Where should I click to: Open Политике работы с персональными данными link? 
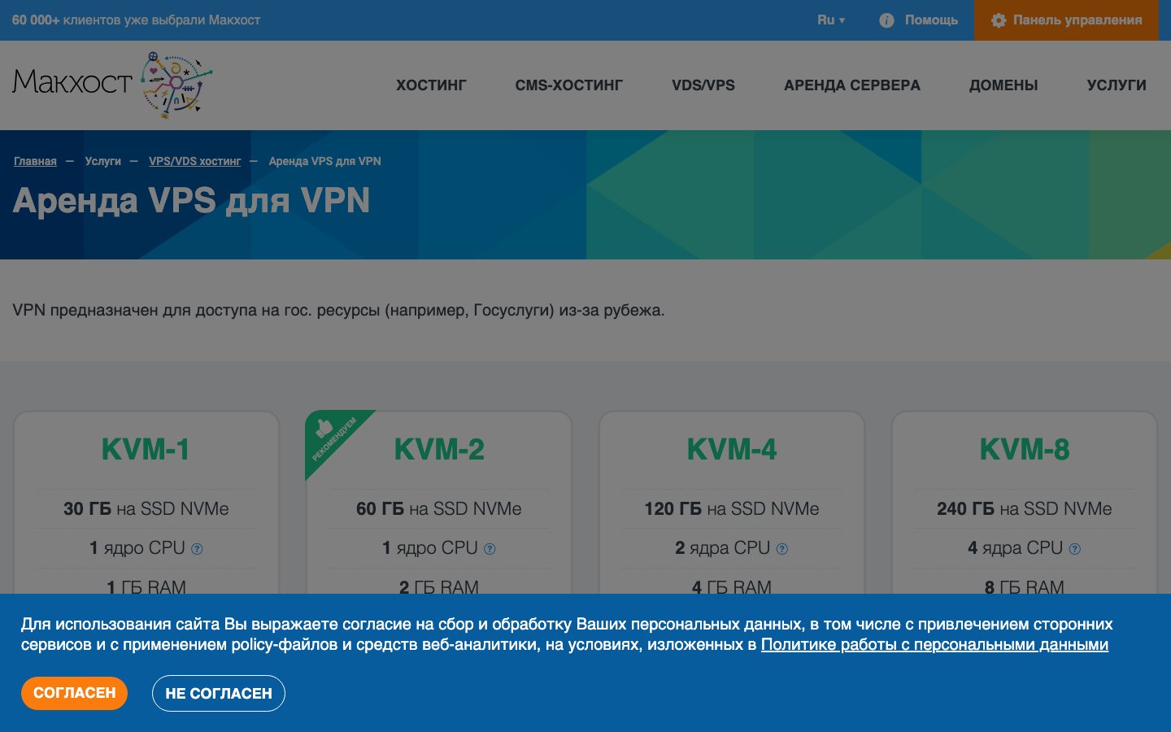coord(934,645)
